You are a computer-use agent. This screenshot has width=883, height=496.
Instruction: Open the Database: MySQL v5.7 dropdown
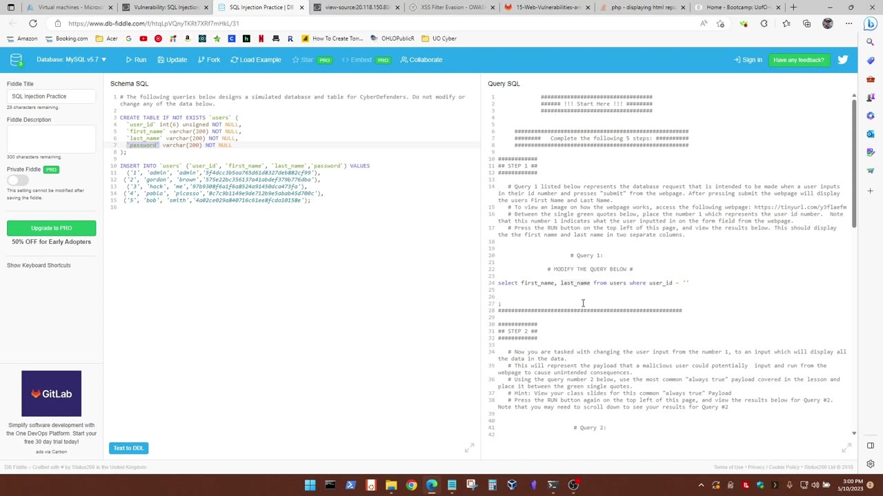71,60
